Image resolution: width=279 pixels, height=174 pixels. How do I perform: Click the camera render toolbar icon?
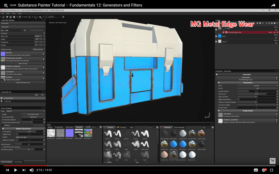(x=40, y=17)
